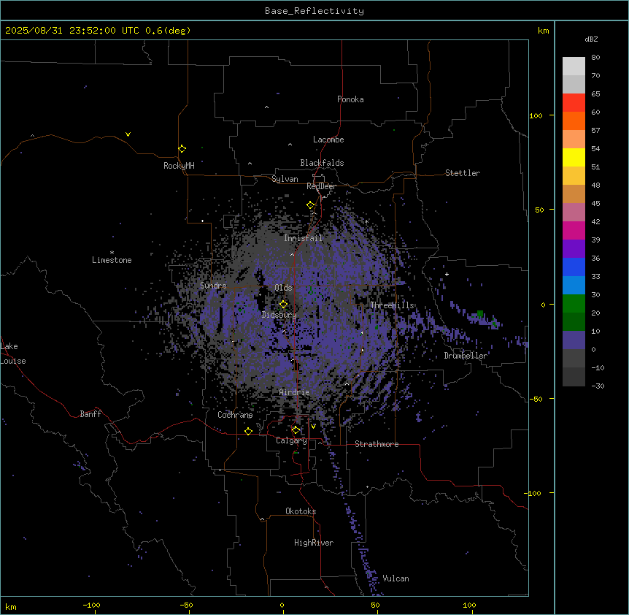
Task: Click the violet 36–39 dBZ legend swatch
Action: pos(574,249)
